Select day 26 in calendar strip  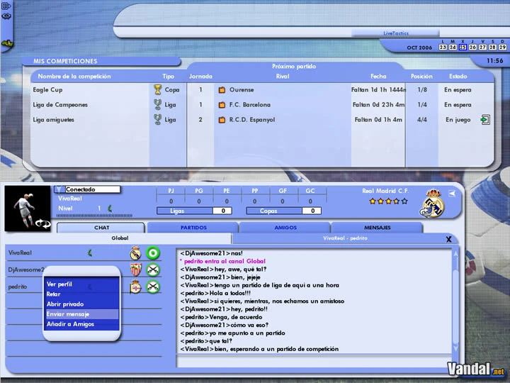472,47
